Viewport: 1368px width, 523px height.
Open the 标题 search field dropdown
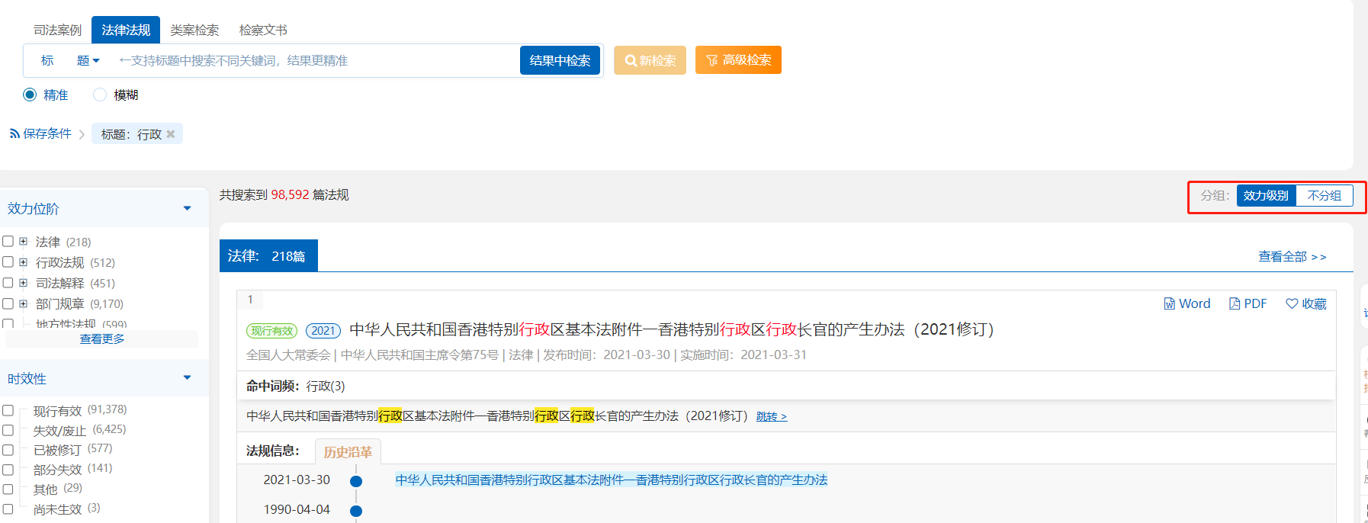pos(88,61)
